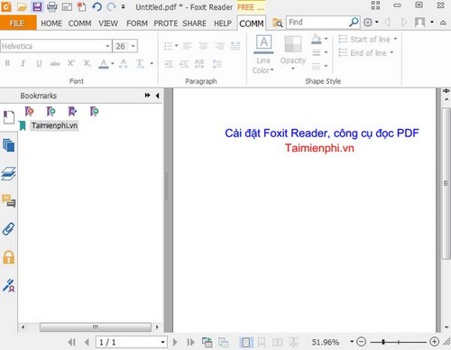Redo the last undone action
This screenshot has width=451, height=350.
click(112, 6)
